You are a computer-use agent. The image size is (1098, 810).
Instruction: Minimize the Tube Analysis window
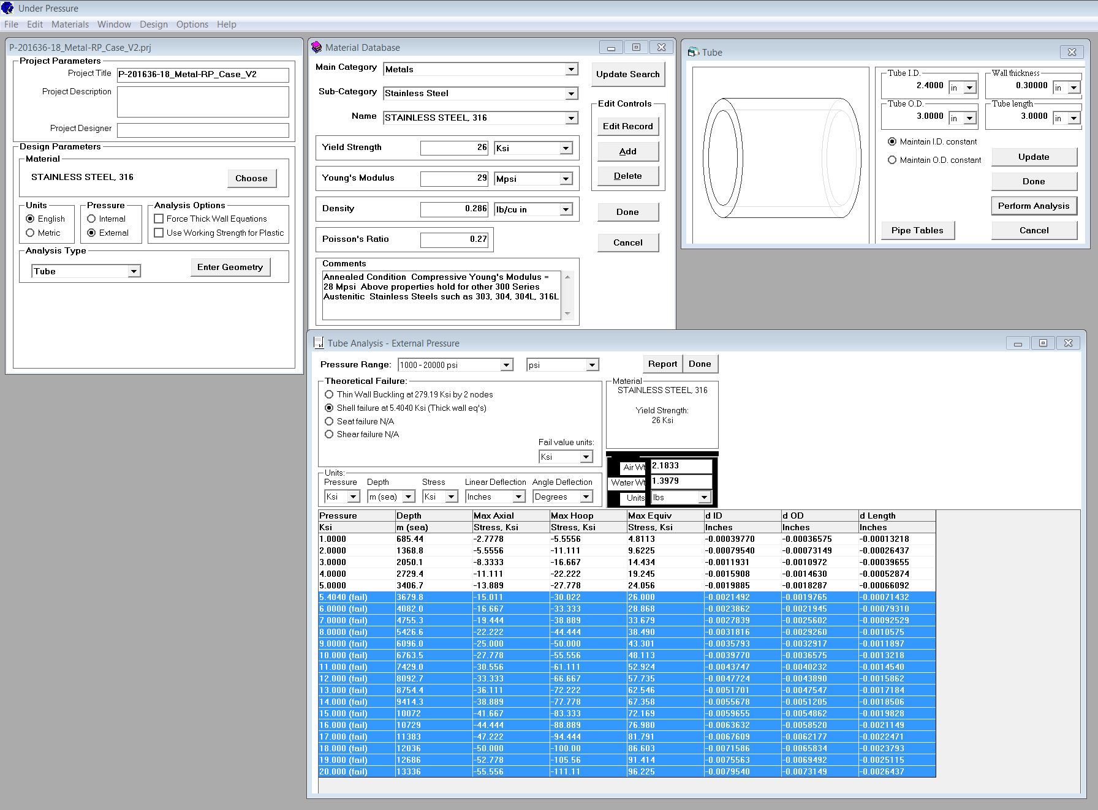coord(1018,343)
